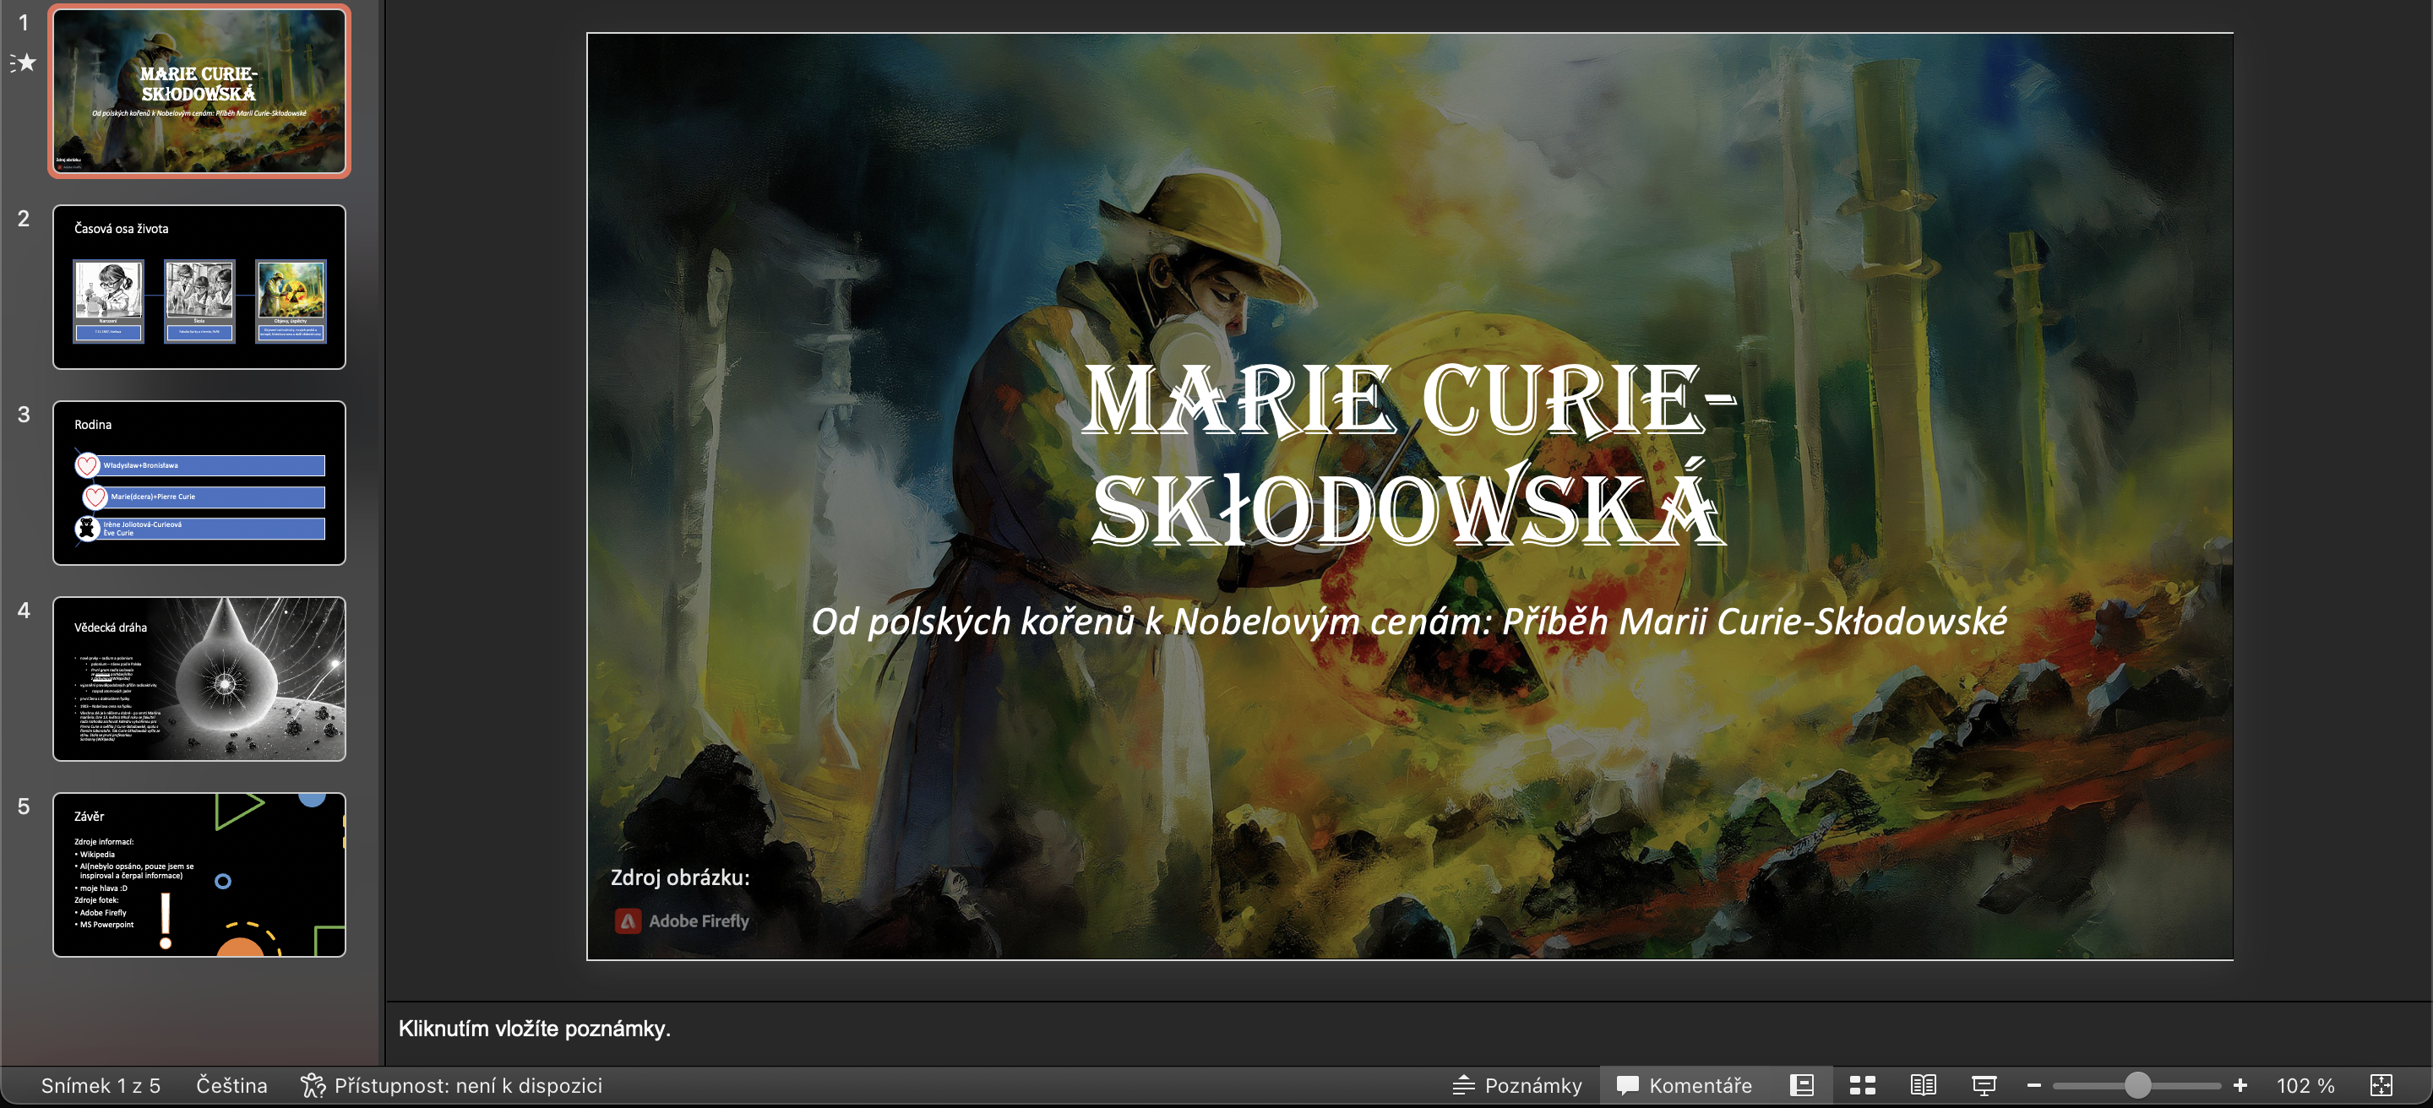This screenshot has height=1108, width=2433.
Task: Switch to Reading view icon
Action: pyautogui.click(x=1923, y=1085)
